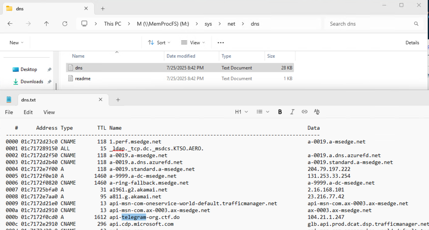
Task: Open the View dropdown in Explorer
Action: 193,43
